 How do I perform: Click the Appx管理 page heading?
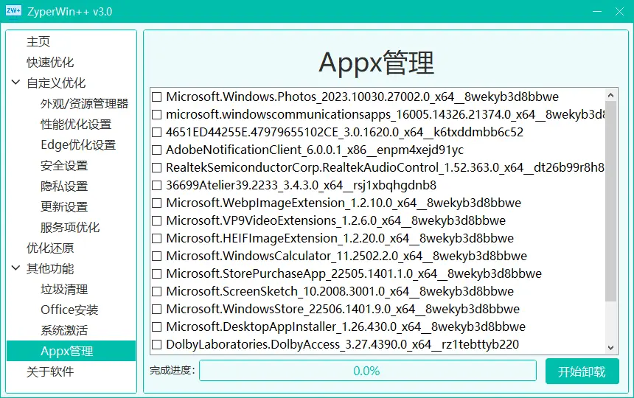(377, 63)
